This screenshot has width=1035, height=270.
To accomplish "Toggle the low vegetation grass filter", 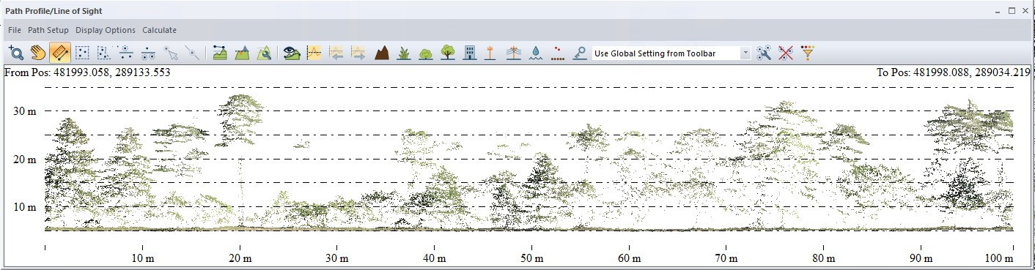I will coord(403,53).
